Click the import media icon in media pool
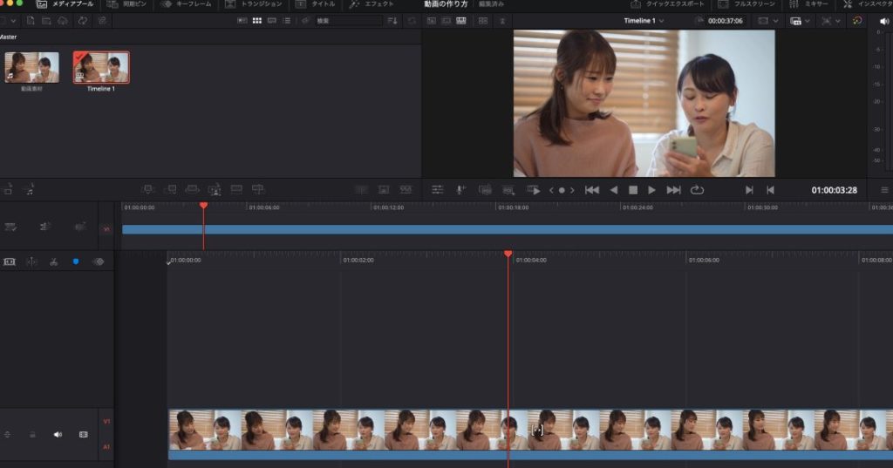Screen dimensions: 893x468 [x=31, y=20]
